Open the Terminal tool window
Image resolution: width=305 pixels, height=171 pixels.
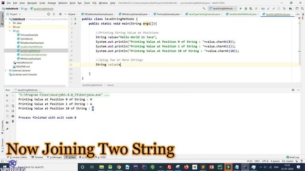(37, 157)
